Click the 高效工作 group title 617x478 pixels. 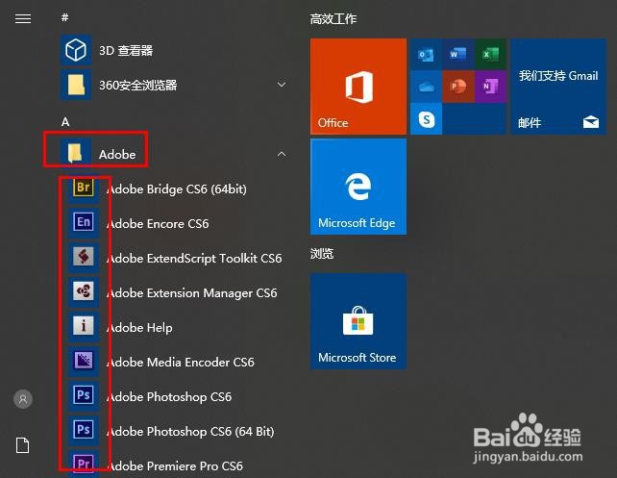(x=333, y=18)
